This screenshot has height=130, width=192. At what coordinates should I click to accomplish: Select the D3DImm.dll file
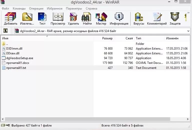[x=95, y=49]
